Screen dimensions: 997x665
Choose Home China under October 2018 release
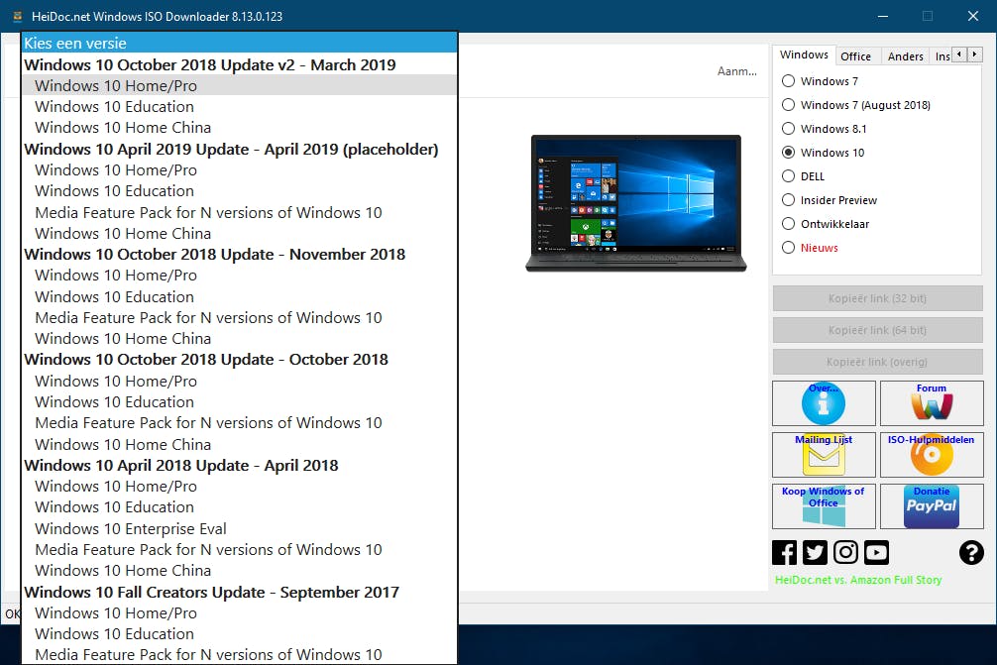point(239,444)
